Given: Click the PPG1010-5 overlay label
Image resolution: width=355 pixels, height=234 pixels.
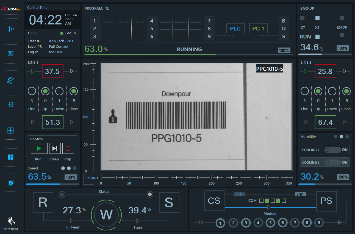Looking at the screenshot, I should tap(270, 69).
